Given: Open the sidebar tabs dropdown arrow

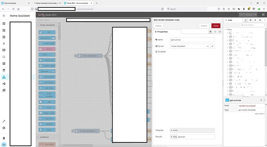Looking at the screenshot, I should [265, 20].
